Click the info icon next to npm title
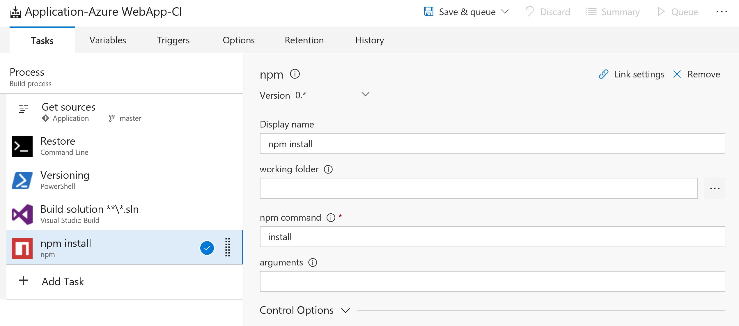The width and height of the screenshot is (739, 326). pyautogui.click(x=295, y=74)
